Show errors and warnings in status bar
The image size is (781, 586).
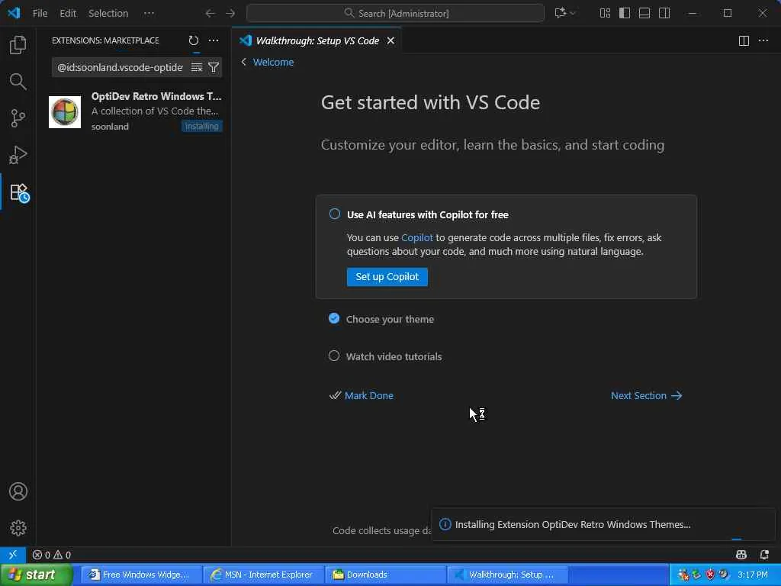tap(52, 555)
